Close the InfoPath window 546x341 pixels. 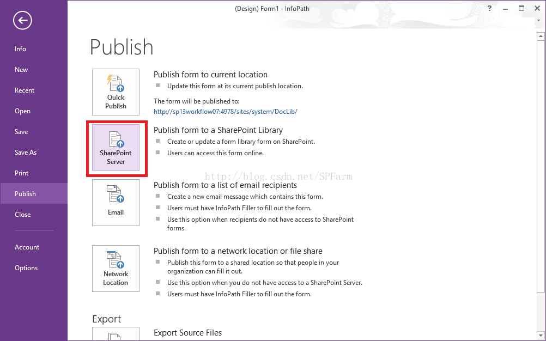click(x=537, y=9)
